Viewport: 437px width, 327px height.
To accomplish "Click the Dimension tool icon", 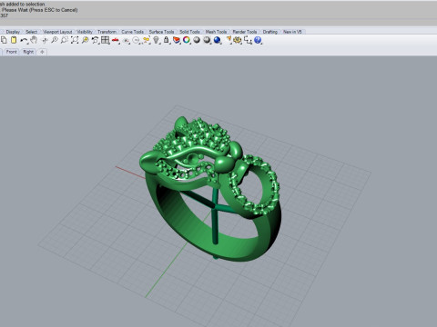I will click(x=248, y=40).
